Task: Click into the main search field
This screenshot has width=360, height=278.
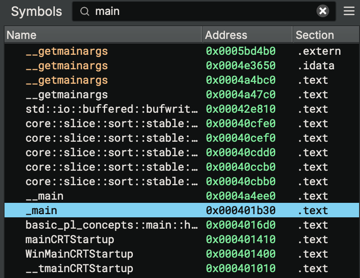Action: [199, 11]
